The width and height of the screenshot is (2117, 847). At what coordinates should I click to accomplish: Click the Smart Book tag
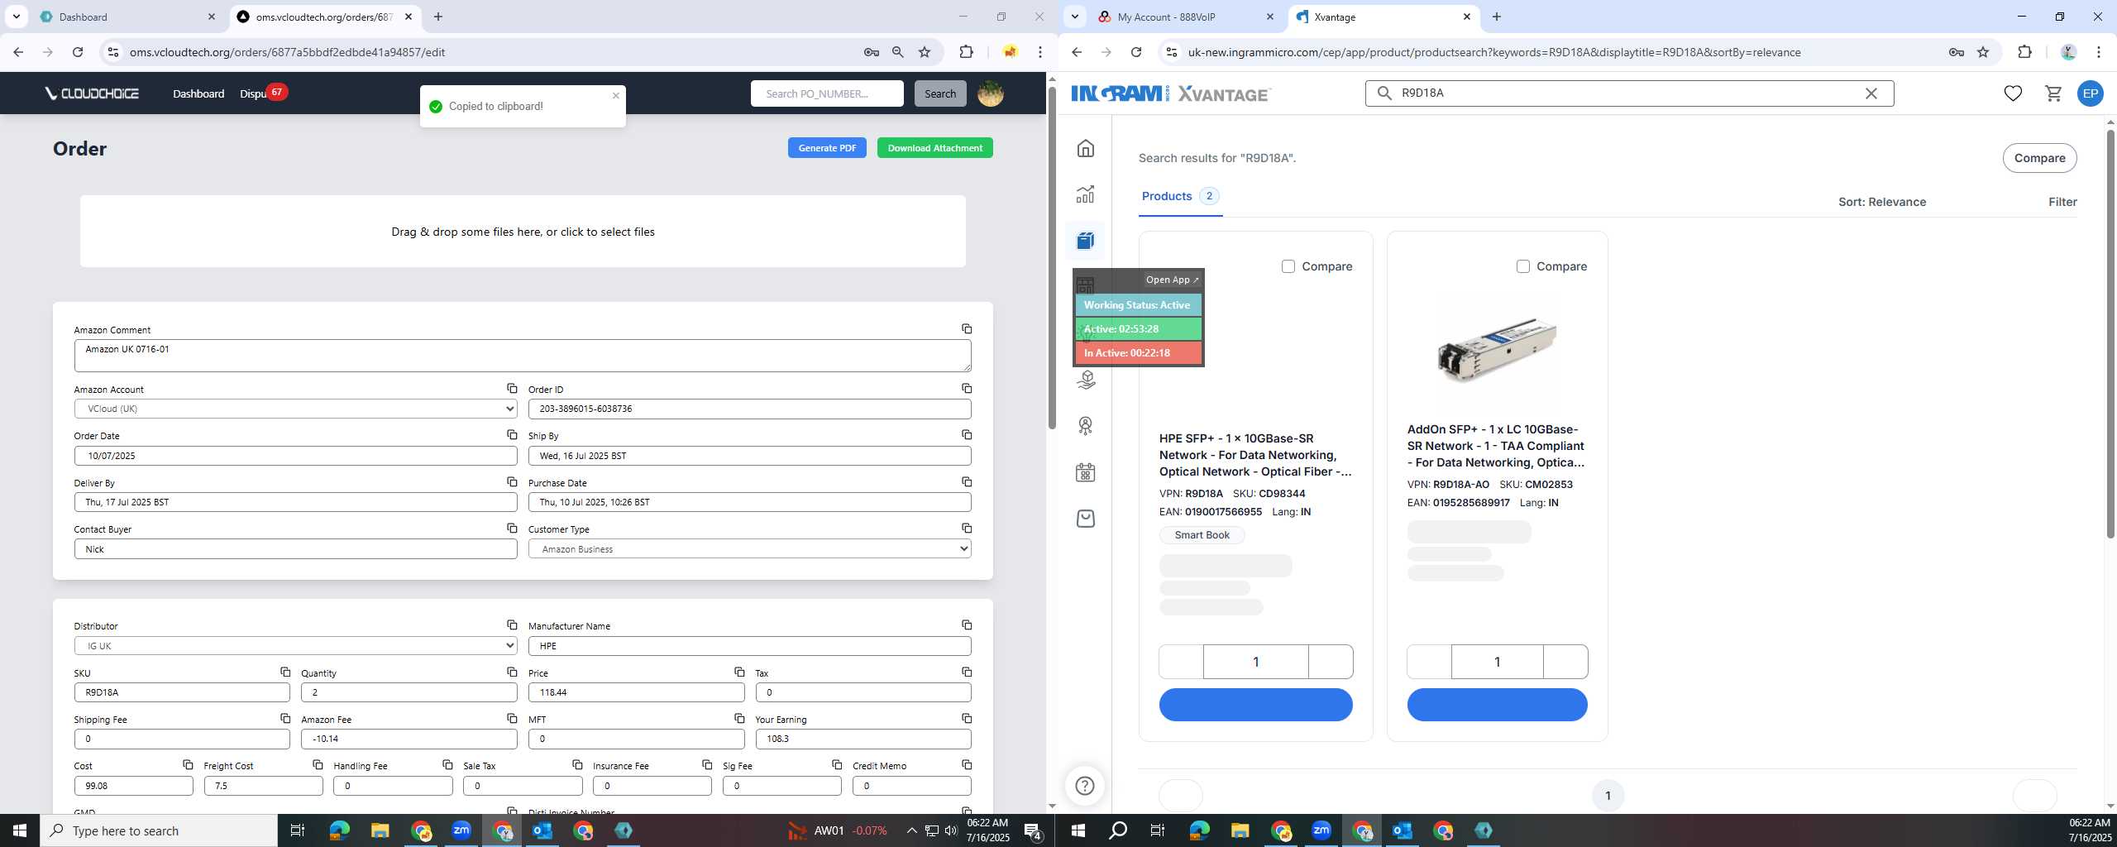coord(1202,535)
